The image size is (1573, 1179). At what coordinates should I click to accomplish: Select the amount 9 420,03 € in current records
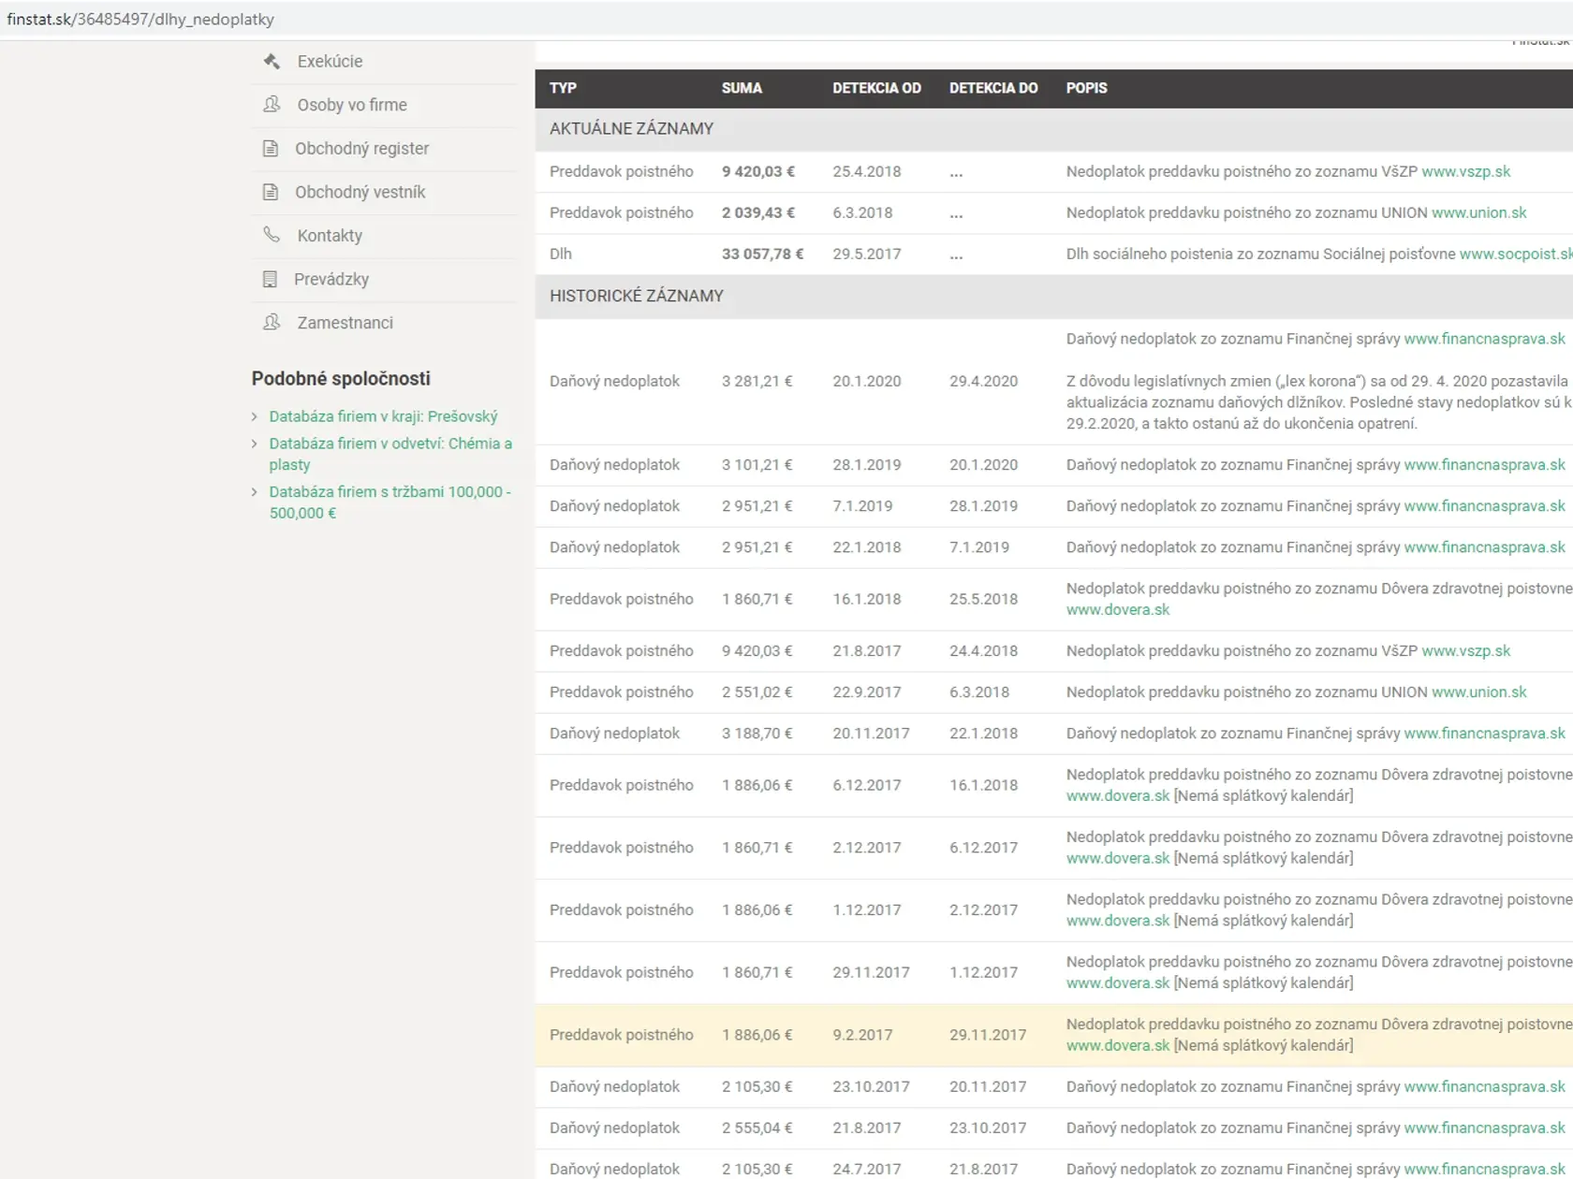point(757,171)
